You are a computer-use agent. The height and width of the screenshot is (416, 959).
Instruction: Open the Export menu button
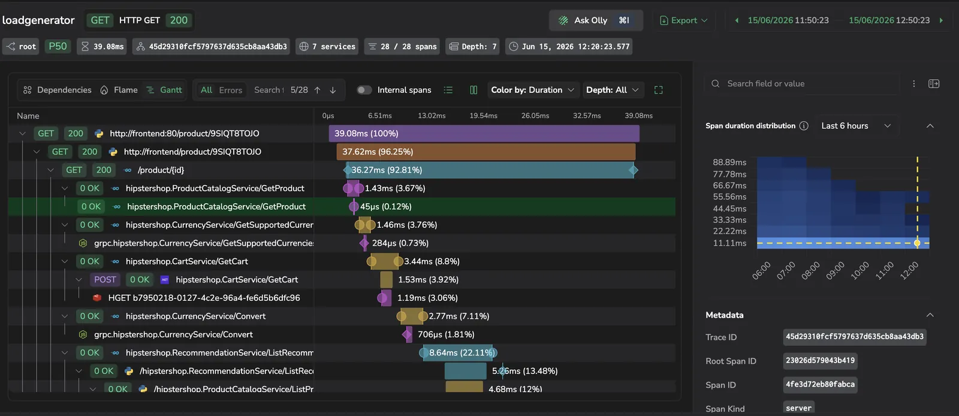click(683, 20)
